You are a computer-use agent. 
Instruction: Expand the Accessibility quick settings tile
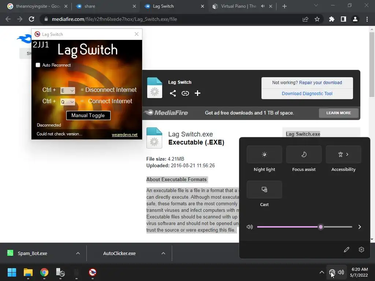coord(344,154)
